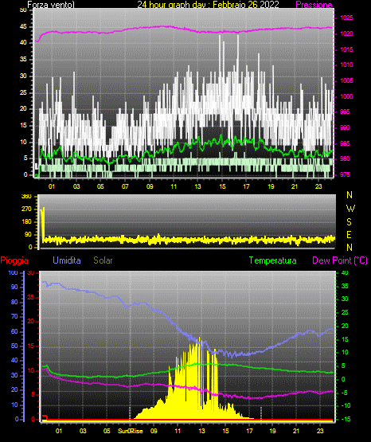Click the 1025 pressure axis value
The image size is (371, 442).
point(346,18)
